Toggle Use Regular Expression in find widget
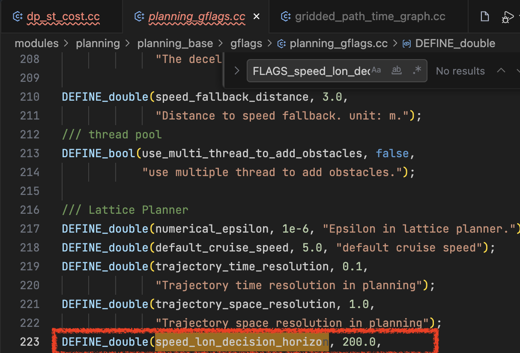Viewport: 520px width, 353px height. pos(417,71)
